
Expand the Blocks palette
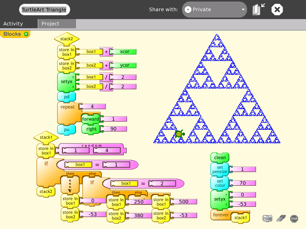[12, 34]
